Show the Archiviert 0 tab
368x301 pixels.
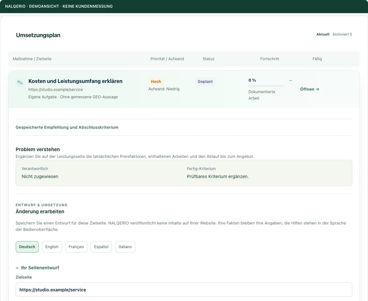(342, 34)
